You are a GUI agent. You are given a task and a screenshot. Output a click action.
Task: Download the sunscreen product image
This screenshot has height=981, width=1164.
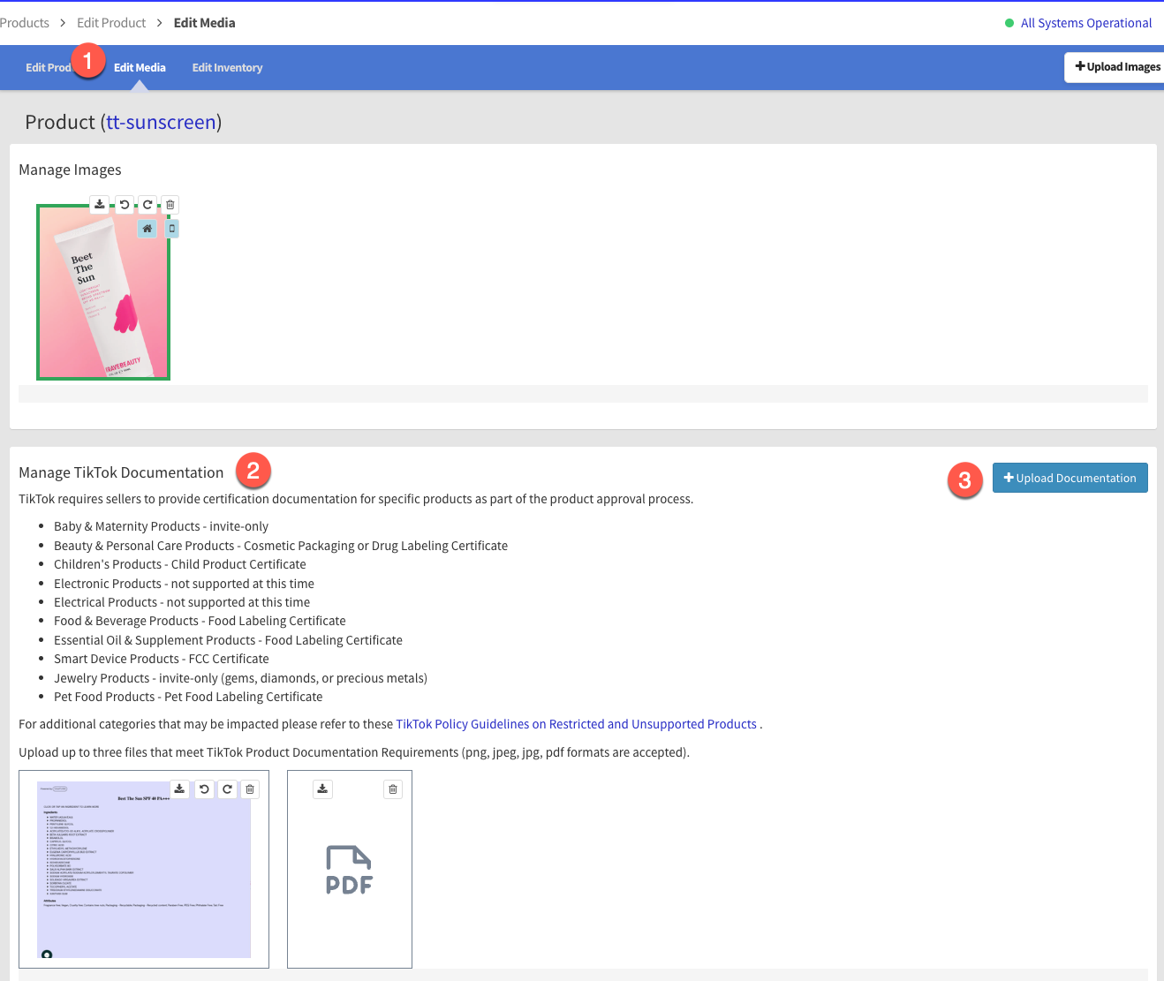[x=100, y=205]
